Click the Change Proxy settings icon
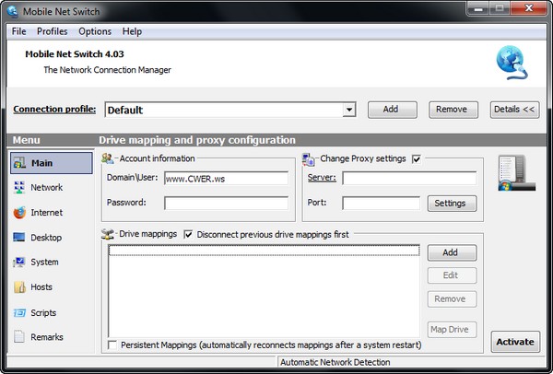Screen dimensions: 553x374 (308, 159)
